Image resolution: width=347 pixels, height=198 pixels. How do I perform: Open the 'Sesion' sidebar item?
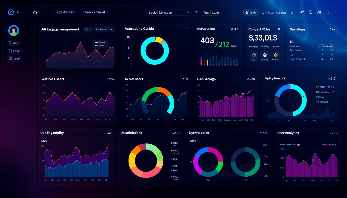[x=15, y=51]
